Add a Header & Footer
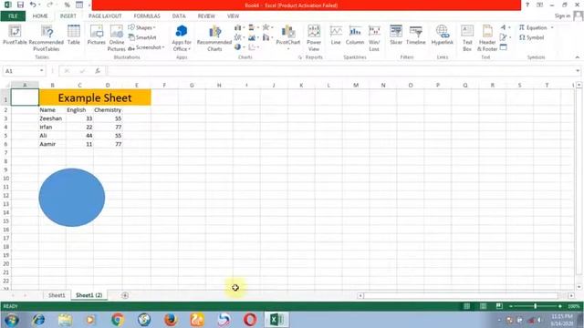Screen dimensions: 584x328 (x=487, y=38)
